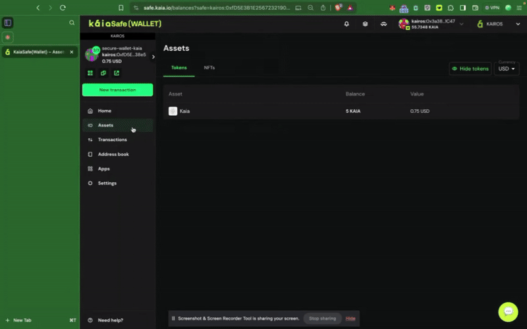Toggle Hide tokens visibility
The width and height of the screenshot is (527, 329).
click(x=470, y=68)
